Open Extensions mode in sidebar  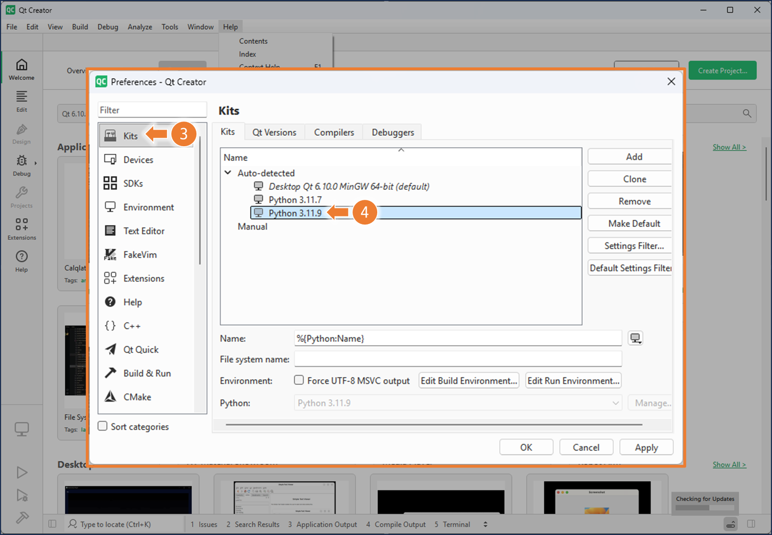(21, 229)
